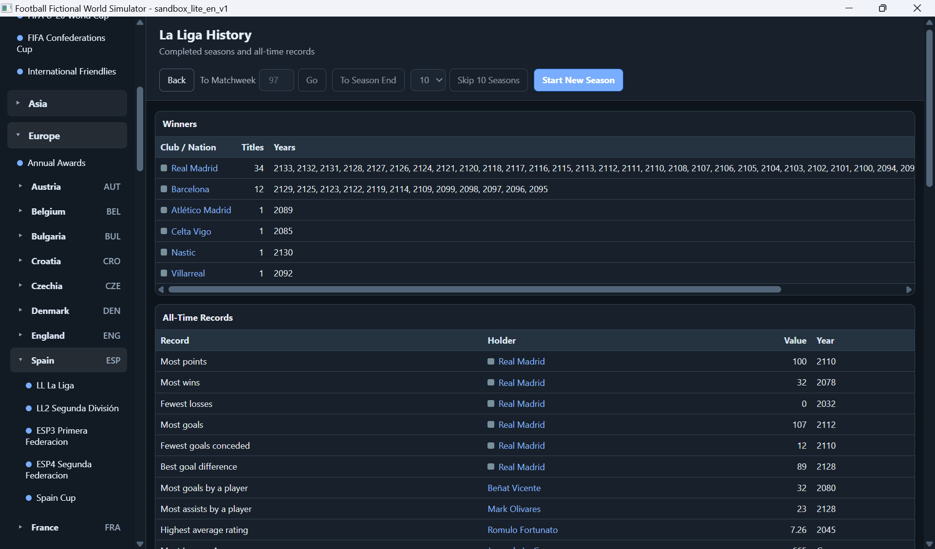Select ESP3 Primera Federacion competition
935x549 pixels.
56,436
